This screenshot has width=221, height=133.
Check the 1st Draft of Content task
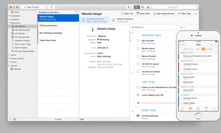tap(138, 72)
